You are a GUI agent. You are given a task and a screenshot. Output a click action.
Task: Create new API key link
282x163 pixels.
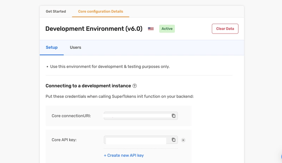point(124,155)
